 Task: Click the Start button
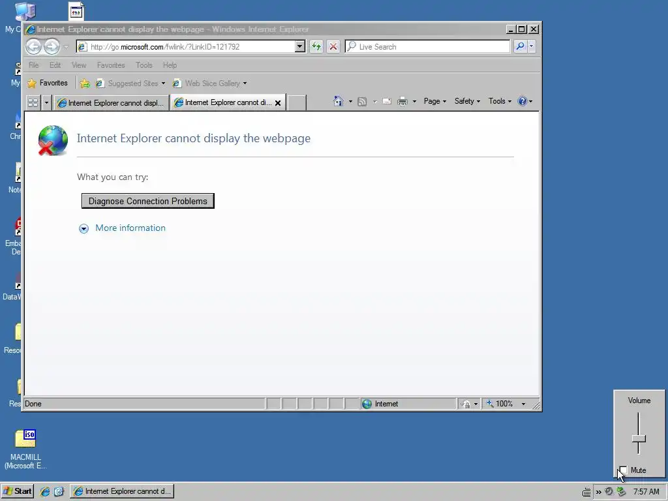point(18,491)
